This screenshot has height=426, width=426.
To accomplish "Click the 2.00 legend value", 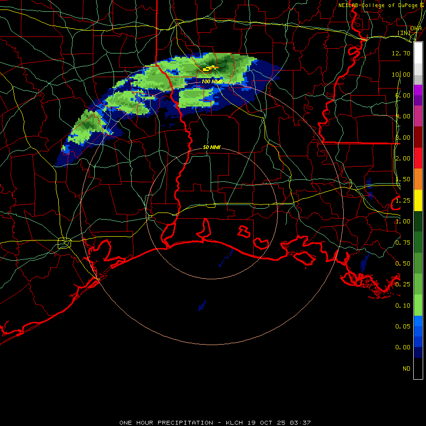I will pos(403,159).
